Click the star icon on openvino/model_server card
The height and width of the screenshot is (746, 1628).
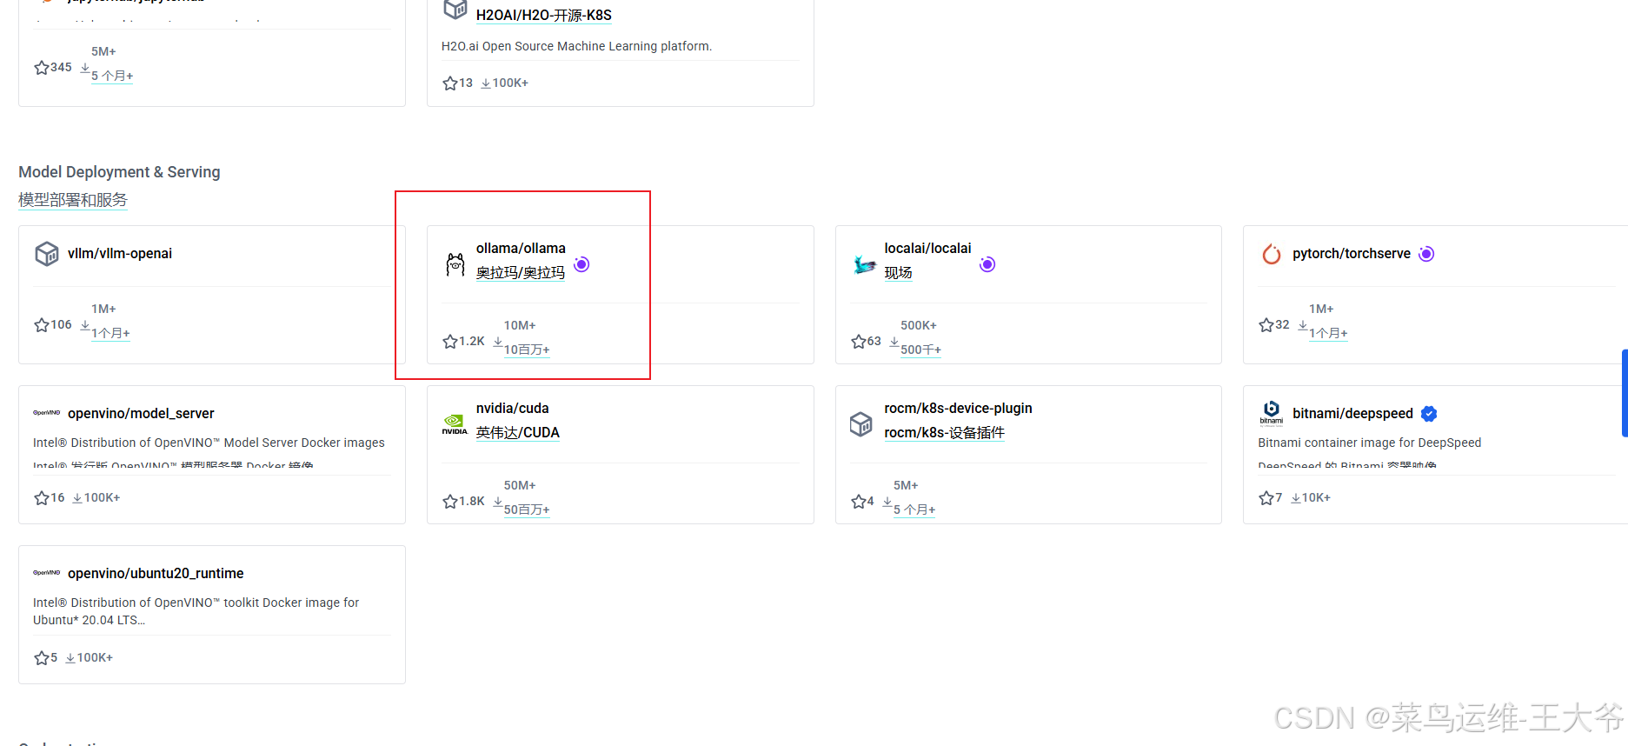[x=42, y=498]
